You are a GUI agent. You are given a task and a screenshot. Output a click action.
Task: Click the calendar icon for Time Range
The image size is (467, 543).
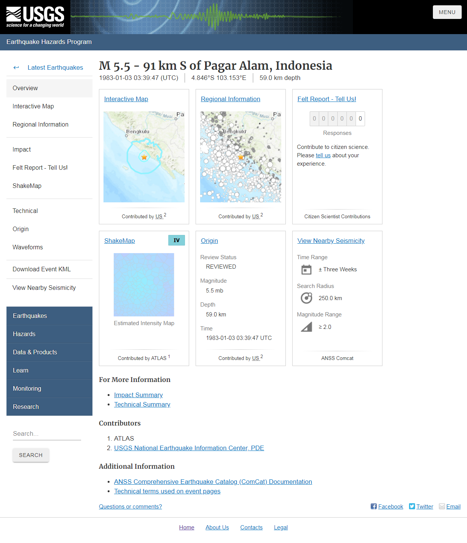tap(306, 270)
